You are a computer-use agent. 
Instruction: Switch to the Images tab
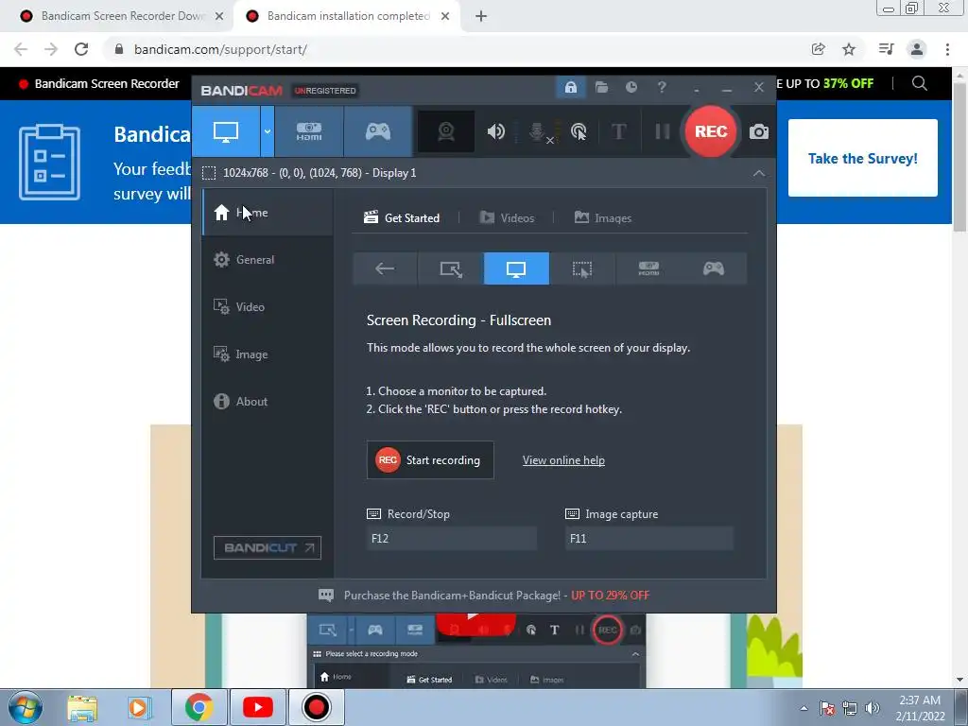[x=603, y=218]
